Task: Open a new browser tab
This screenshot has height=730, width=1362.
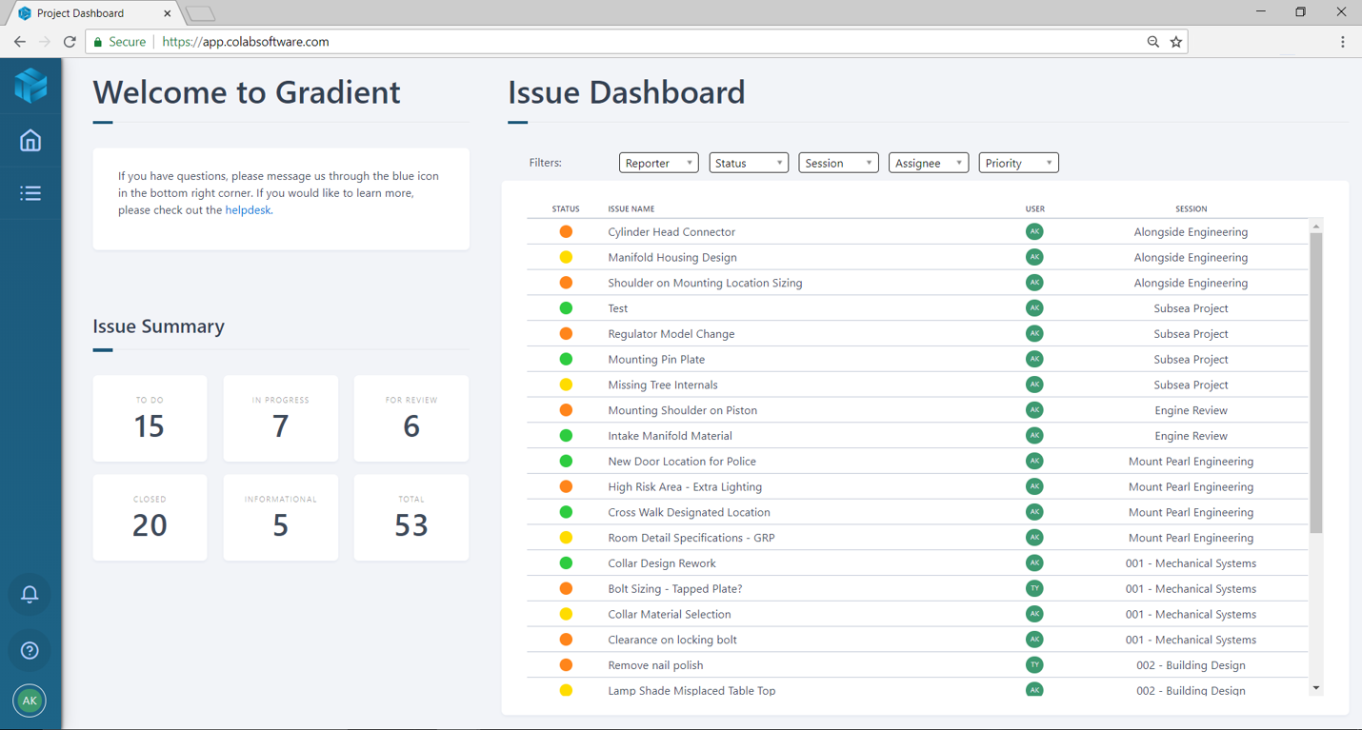Action: (200, 12)
